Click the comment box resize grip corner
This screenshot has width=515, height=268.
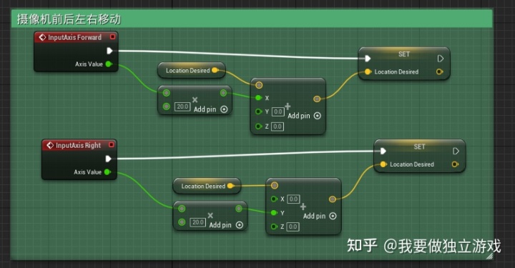pyautogui.click(x=489, y=256)
